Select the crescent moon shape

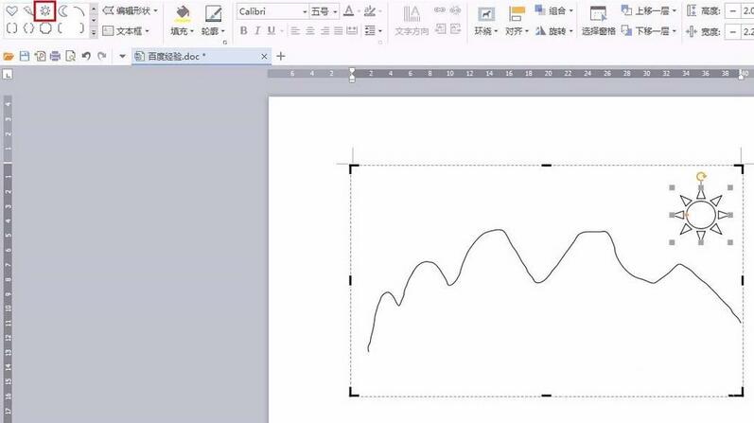(x=62, y=10)
